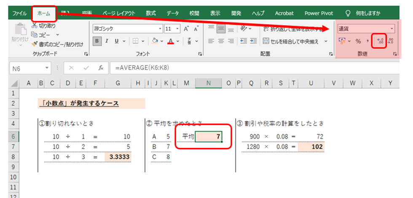Click the Increase Decimal button
This screenshot has width=413, height=198.
click(380, 41)
